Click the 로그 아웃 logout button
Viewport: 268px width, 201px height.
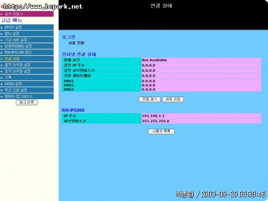coord(27,102)
